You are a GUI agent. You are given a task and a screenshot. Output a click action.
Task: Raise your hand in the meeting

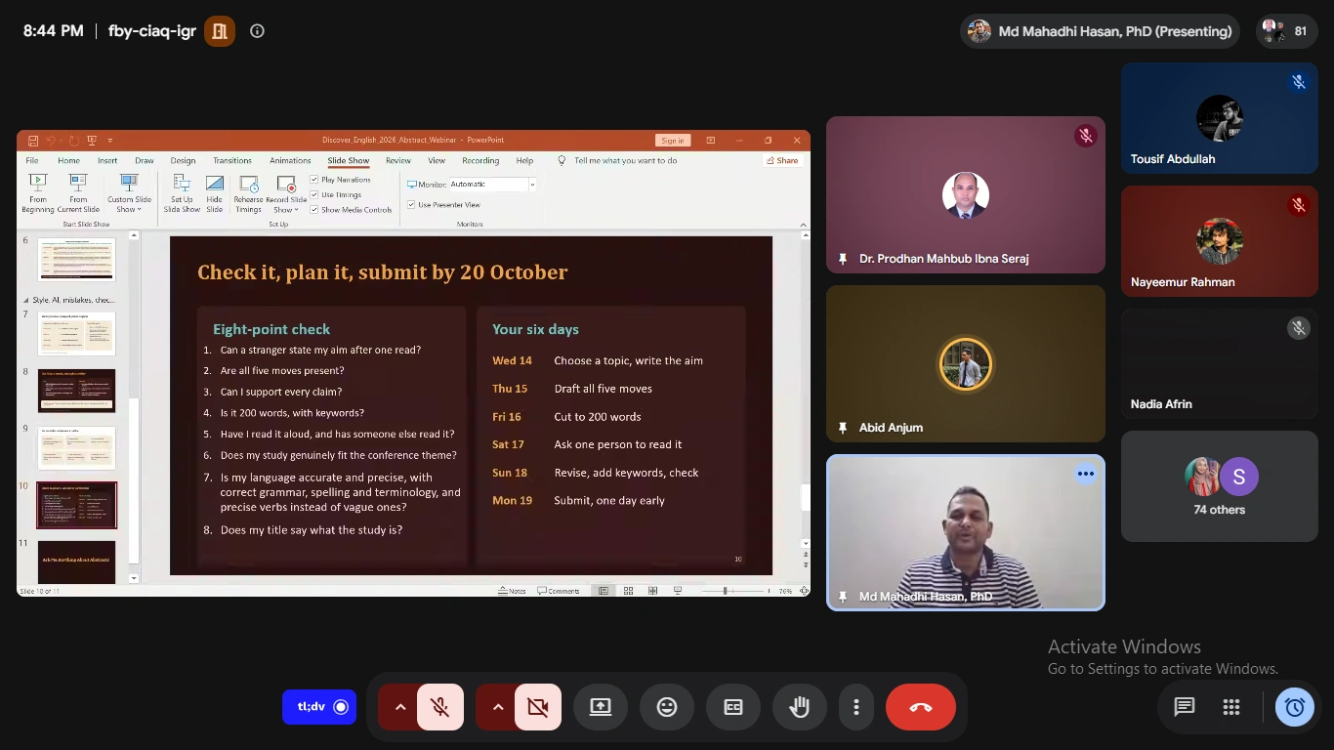[x=800, y=707]
